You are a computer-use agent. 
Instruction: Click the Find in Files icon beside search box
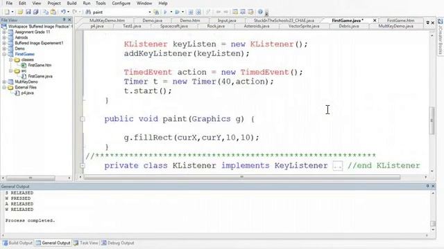click(156, 12)
